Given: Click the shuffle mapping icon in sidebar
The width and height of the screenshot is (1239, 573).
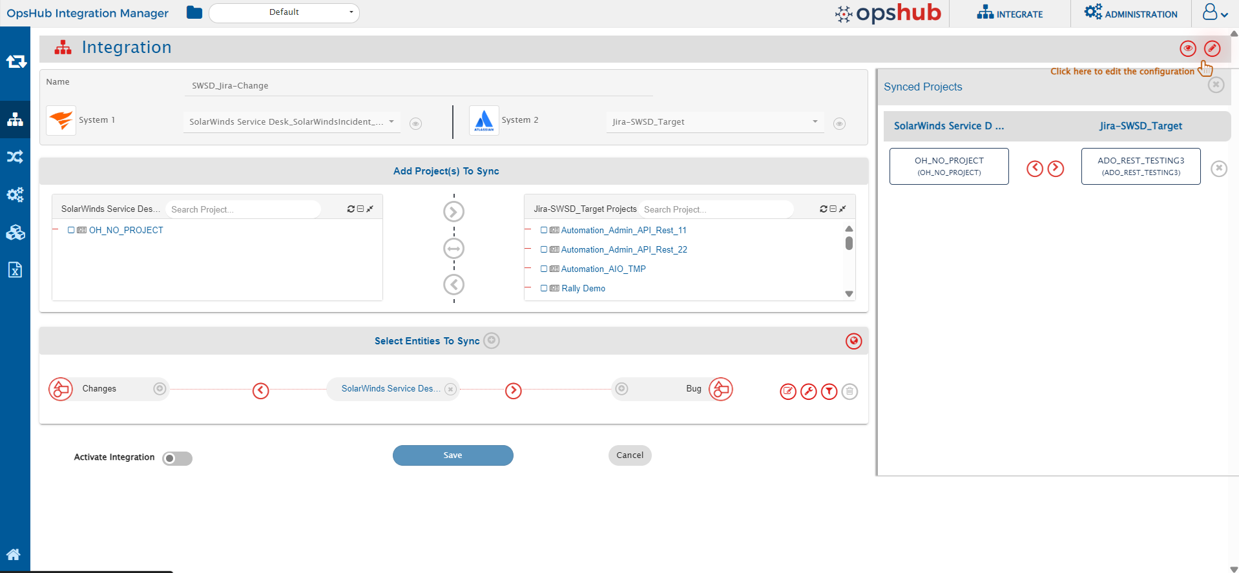Looking at the screenshot, I should pos(15,156).
